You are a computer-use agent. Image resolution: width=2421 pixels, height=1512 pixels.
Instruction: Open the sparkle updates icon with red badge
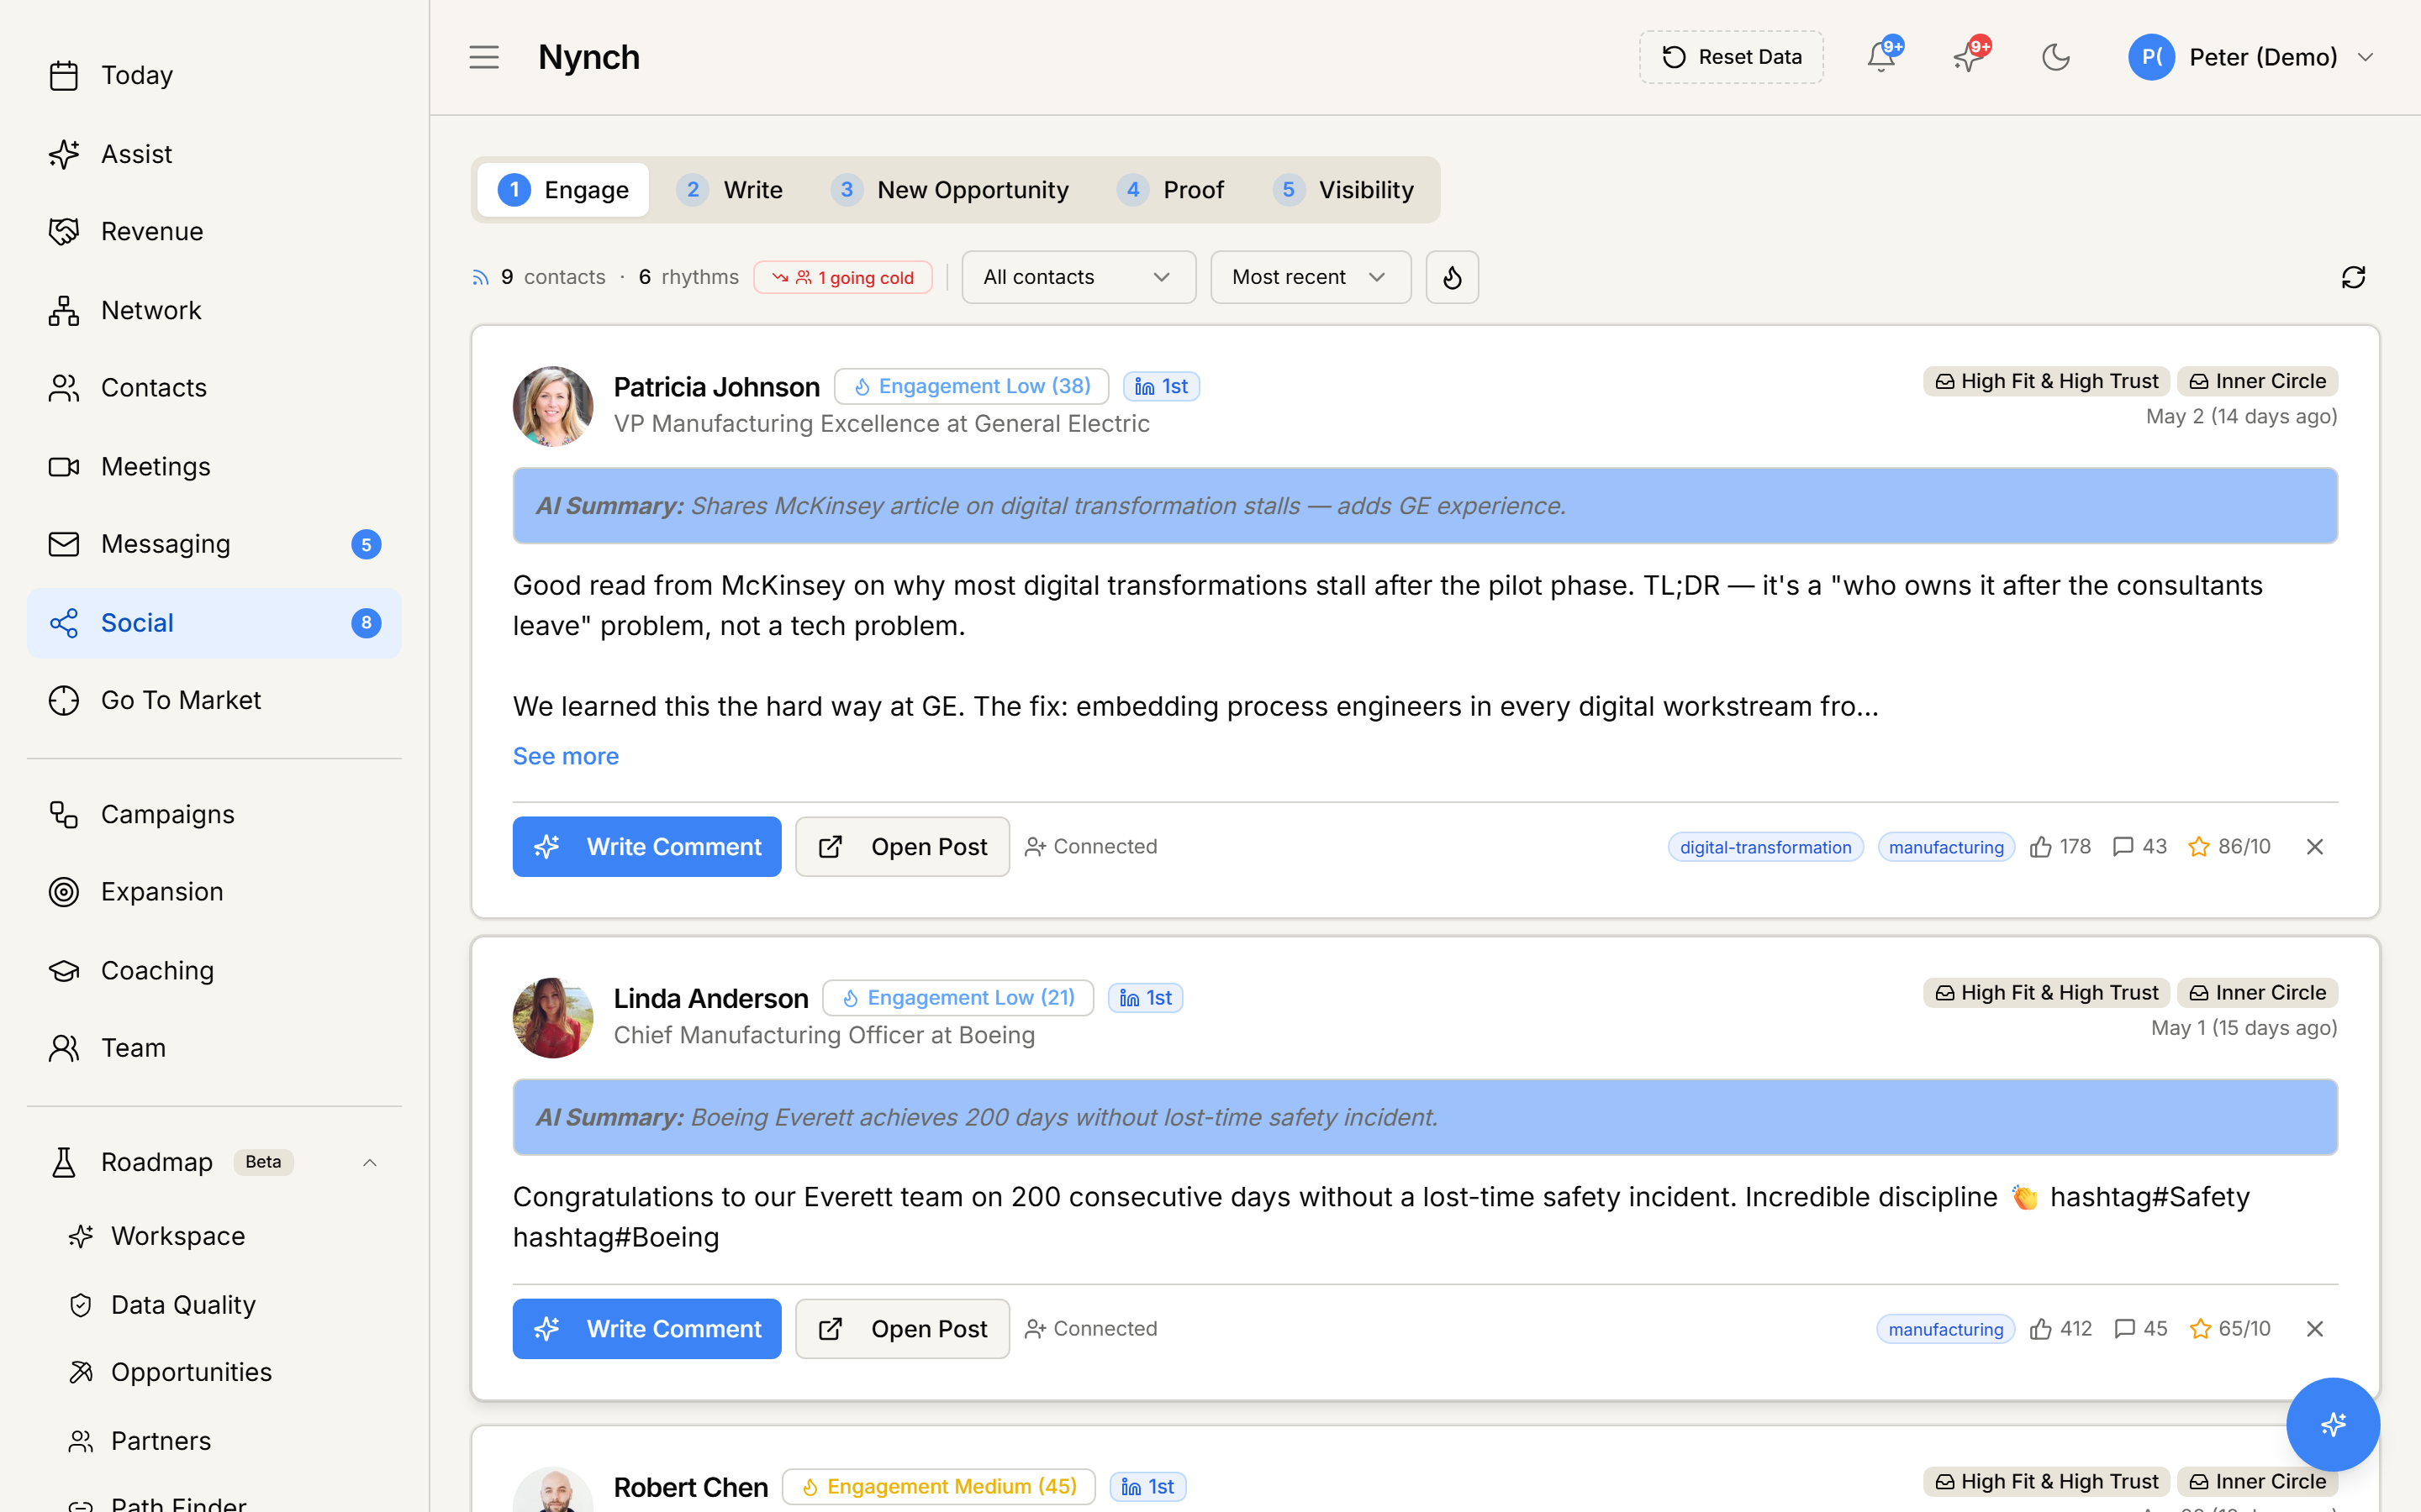pyautogui.click(x=1969, y=57)
